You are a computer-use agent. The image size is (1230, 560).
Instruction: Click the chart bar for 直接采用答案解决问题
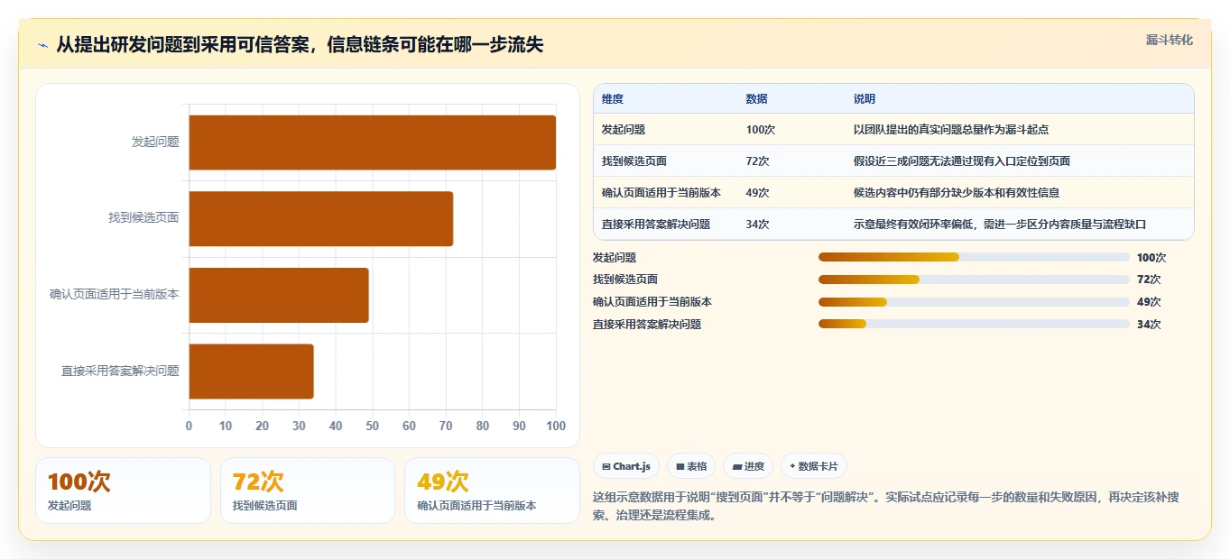tap(251, 371)
